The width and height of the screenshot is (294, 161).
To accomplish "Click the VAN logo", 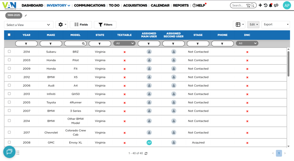I will (x=10, y=5).
